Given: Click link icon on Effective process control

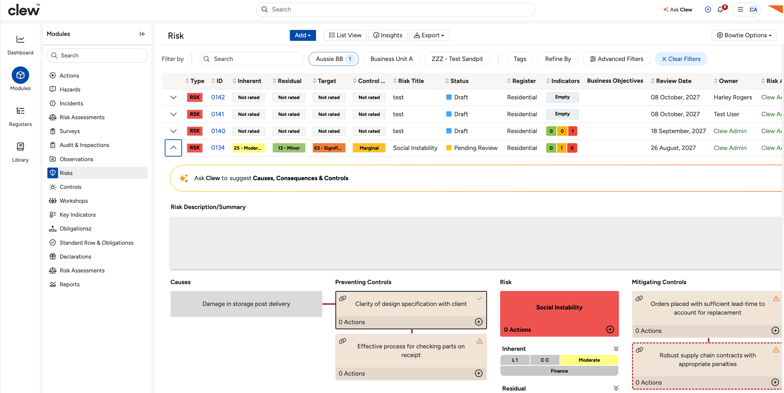Looking at the screenshot, I should pyautogui.click(x=342, y=341).
